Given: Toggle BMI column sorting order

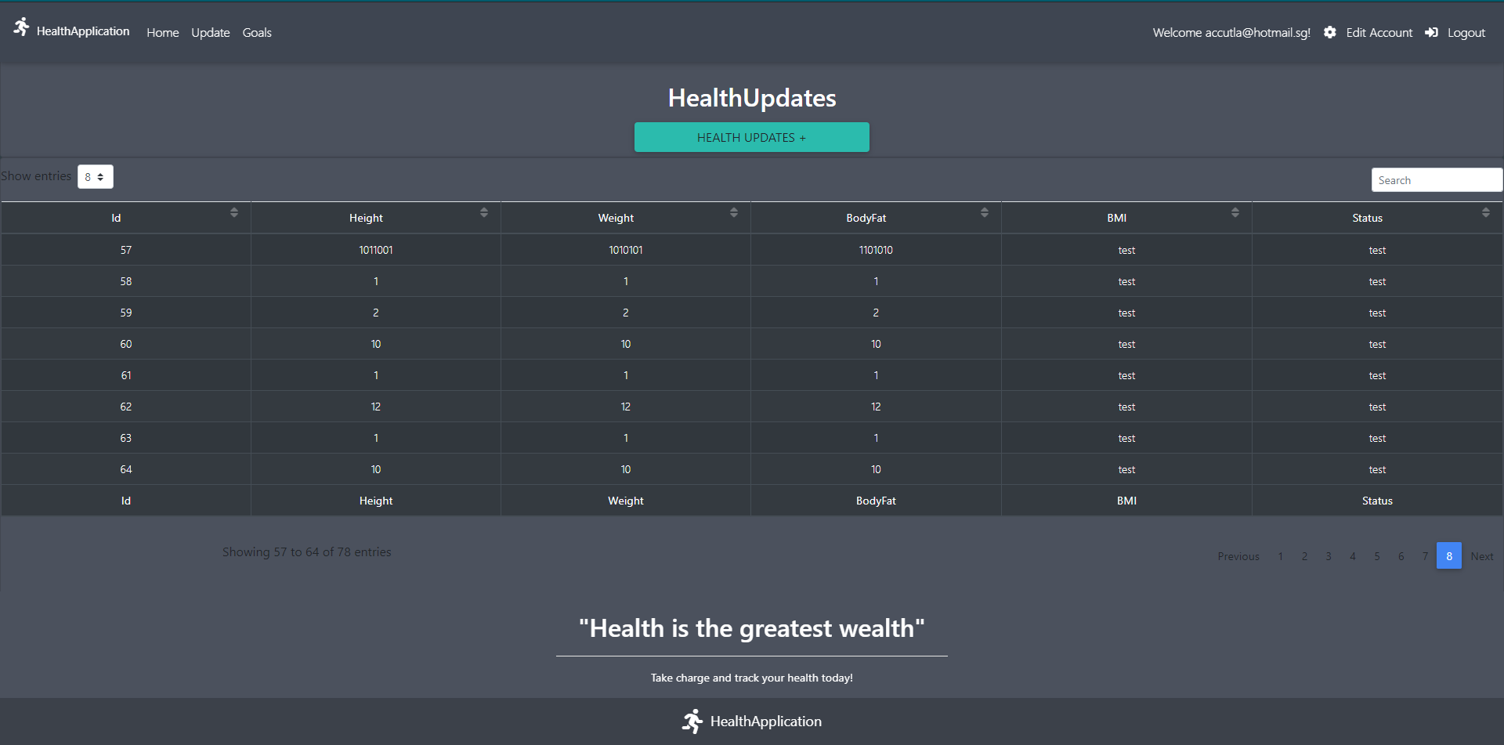Looking at the screenshot, I should click(x=1235, y=212).
